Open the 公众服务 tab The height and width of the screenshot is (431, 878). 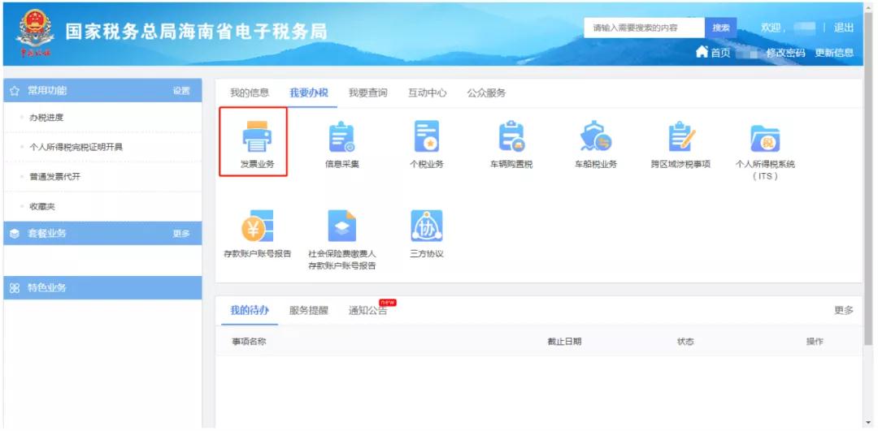(x=487, y=93)
